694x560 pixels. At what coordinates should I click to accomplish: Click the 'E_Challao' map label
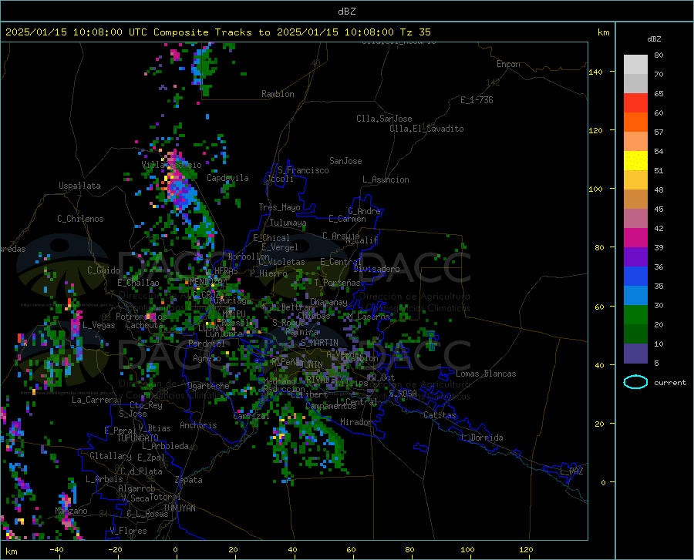[138, 283]
